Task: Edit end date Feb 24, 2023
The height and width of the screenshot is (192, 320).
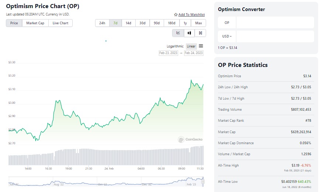Action: click(x=194, y=53)
